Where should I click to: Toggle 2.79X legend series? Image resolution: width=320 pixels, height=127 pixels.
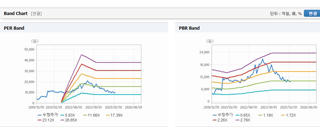pyautogui.click(x=243, y=120)
